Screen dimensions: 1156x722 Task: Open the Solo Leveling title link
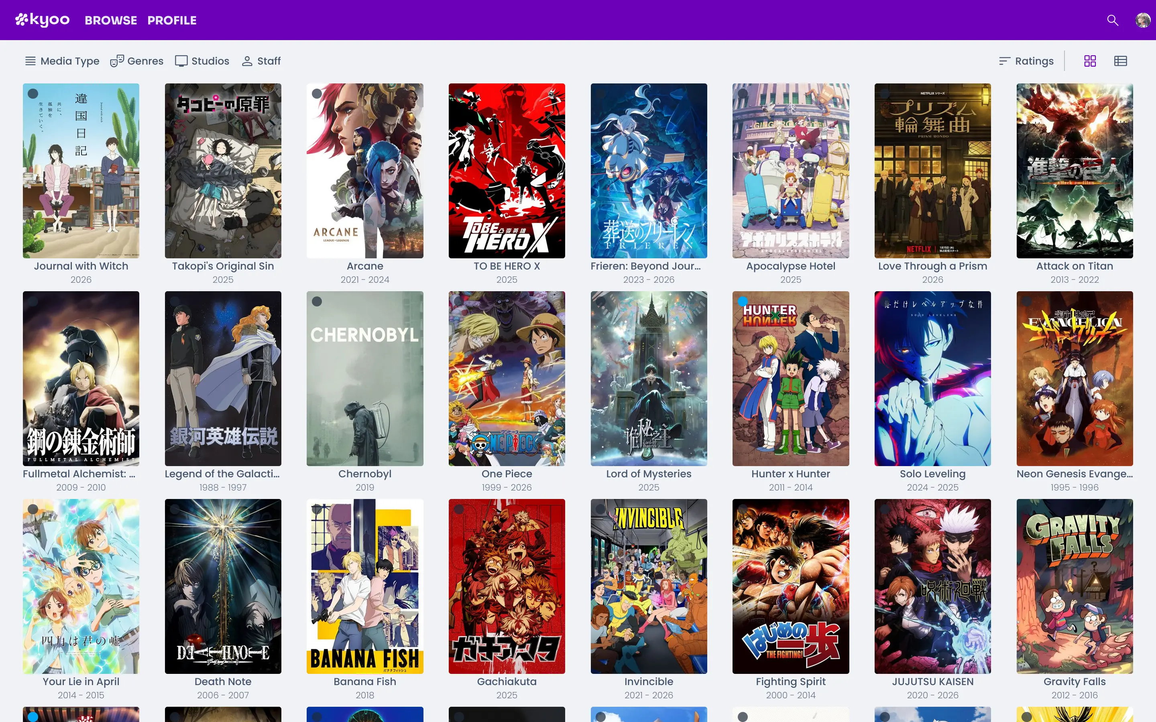click(932, 474)
